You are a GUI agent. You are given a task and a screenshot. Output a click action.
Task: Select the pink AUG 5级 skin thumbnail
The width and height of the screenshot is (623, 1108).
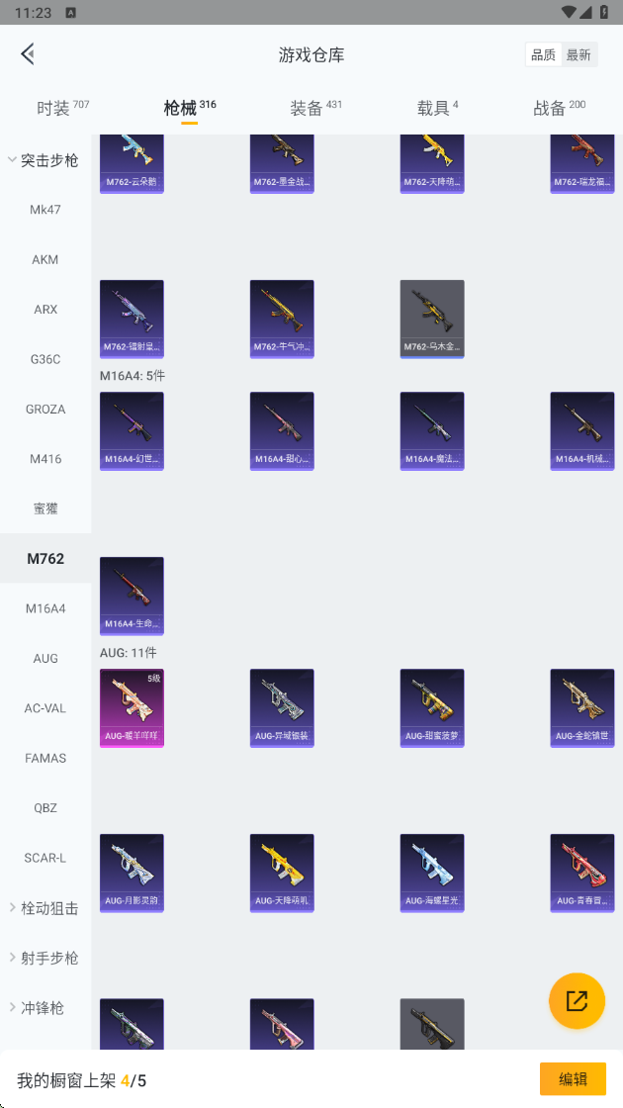pyautogui.click(x=132, y=708)
